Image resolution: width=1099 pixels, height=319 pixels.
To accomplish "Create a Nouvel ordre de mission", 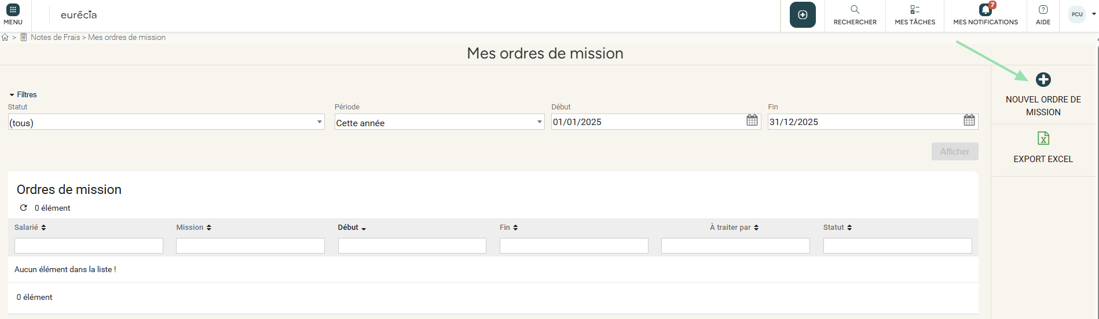I will click(1043, 80).
